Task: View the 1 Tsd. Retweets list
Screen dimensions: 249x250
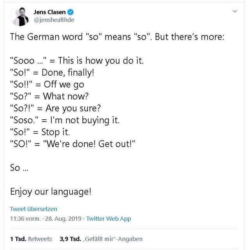Action: tap(31, 239)
